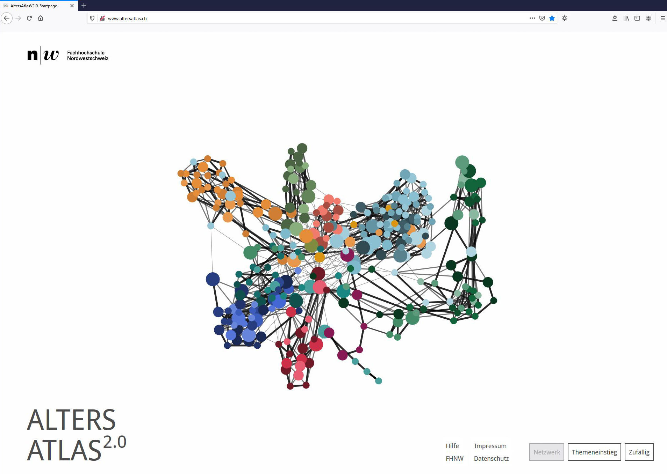The width and height of the screenshot is (667, 474).
Task: Click the Zufällig button
Action: pos(639,452)
